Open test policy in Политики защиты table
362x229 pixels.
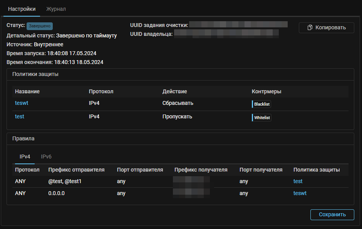point(20,116)
